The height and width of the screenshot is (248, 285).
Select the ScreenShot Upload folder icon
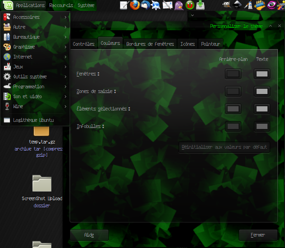tap(42, 183)
